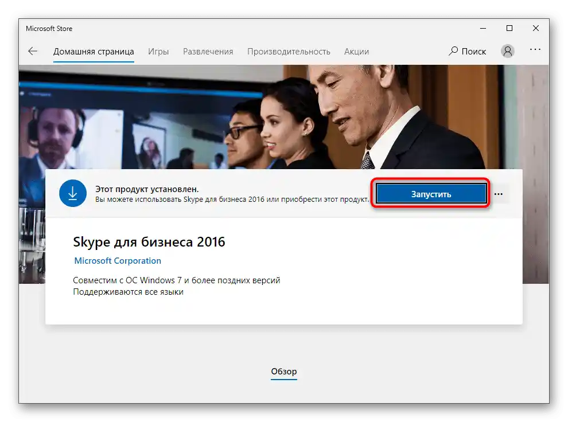The image size is (568, 422).
Task: Open the user account avatar icon
Action: [x=508, y=51]
